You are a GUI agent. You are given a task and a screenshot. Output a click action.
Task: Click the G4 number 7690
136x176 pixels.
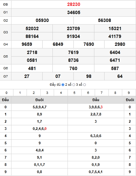coord(89,44)
